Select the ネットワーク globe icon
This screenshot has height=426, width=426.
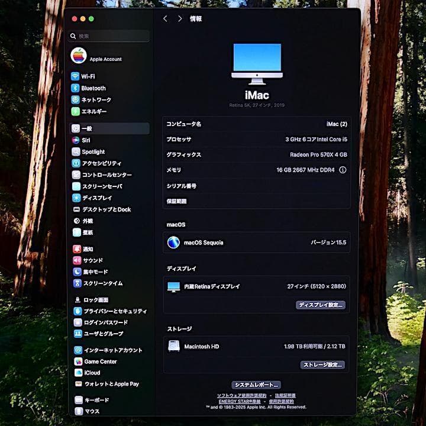[x=76, y=100]
